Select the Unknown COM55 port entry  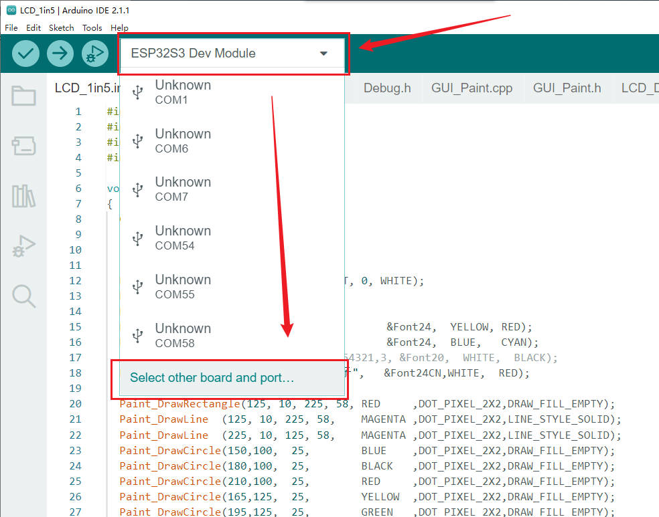coord(232,287)
